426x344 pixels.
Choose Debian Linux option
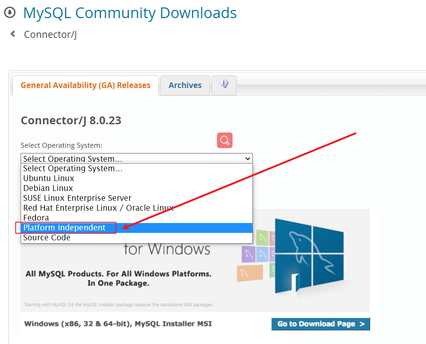pyautogui.click(x=48, y=188)
